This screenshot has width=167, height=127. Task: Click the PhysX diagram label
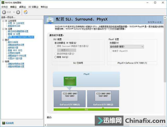86,74
